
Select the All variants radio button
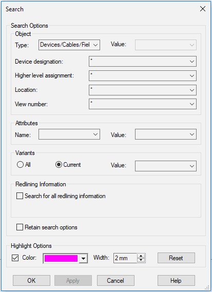pos(20,165)
